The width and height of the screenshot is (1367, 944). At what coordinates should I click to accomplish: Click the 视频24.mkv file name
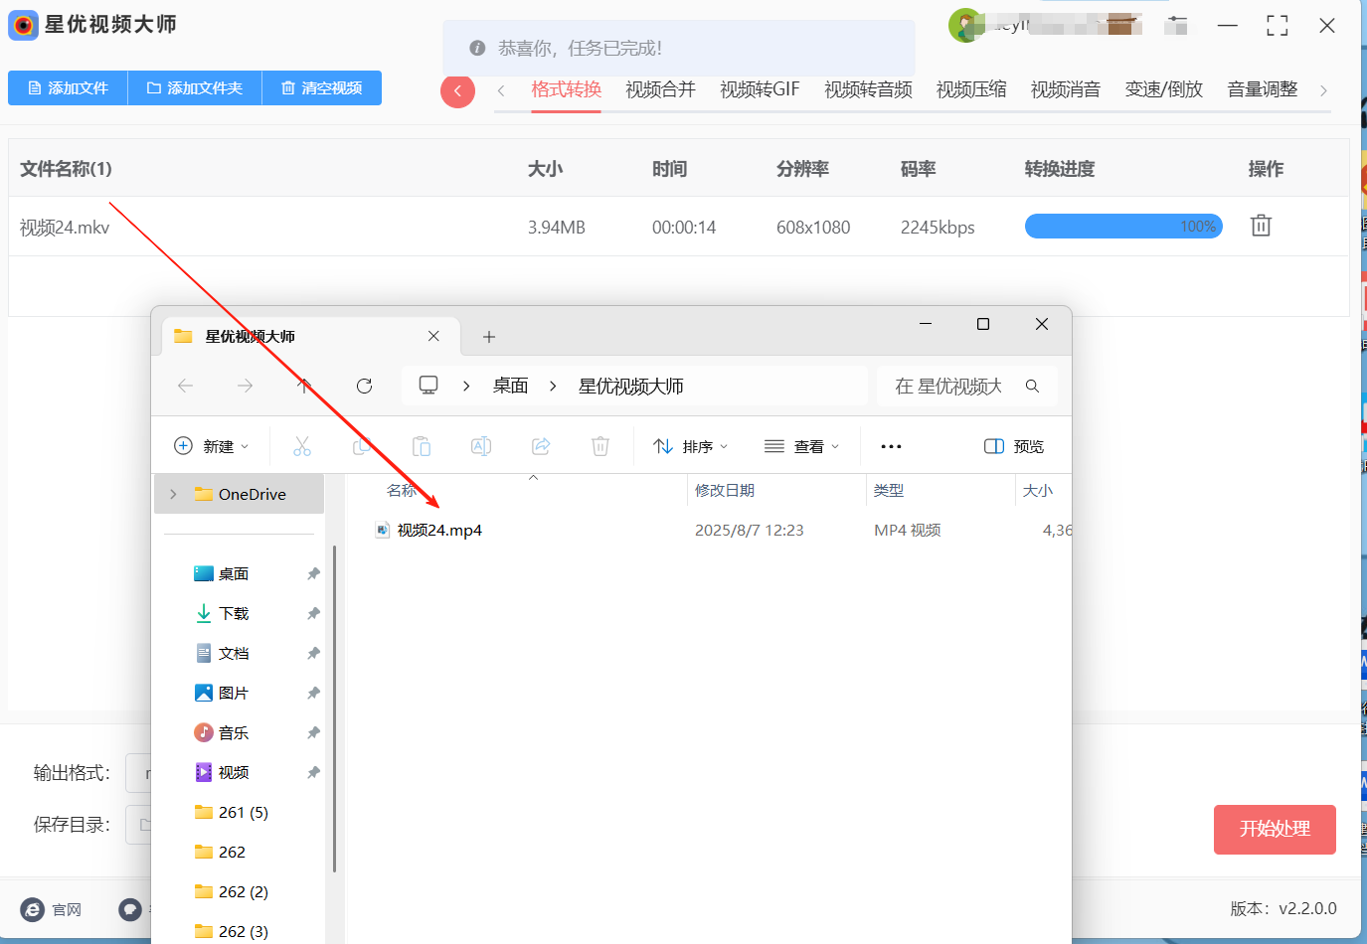[x=65, y=228]
